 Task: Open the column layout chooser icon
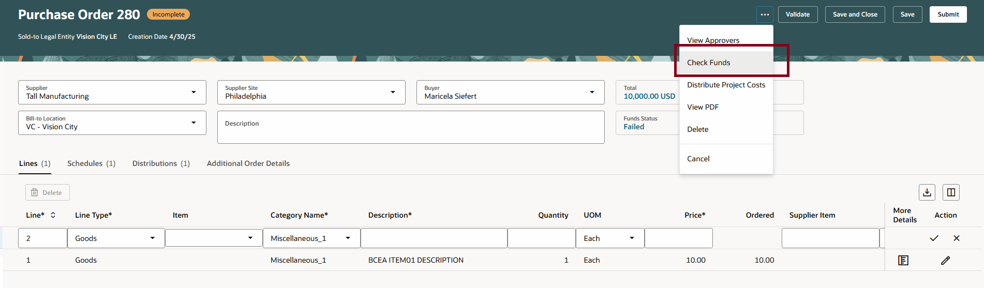(951, 192)
